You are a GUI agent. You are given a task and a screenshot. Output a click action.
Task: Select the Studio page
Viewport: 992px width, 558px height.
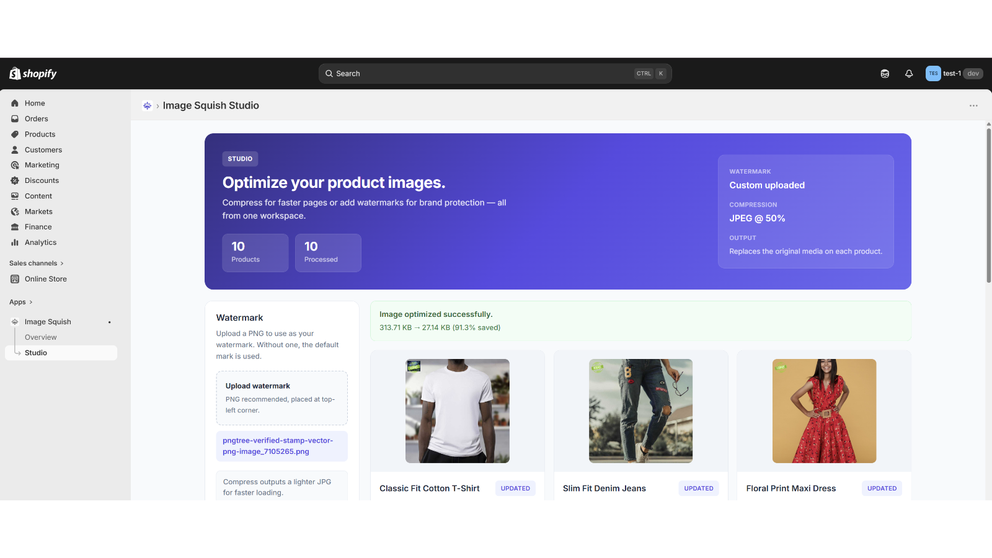[61, 353]
